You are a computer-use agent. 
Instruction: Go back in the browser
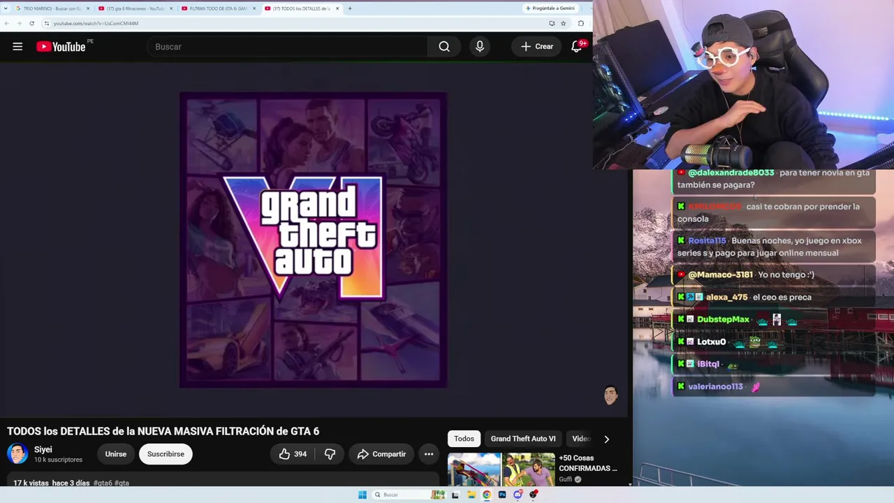coord(7,23)
